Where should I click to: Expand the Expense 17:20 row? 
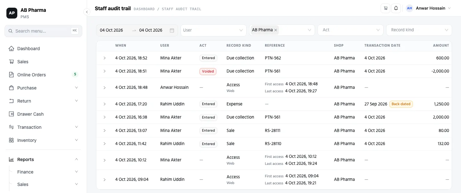(x=104, y=104)
